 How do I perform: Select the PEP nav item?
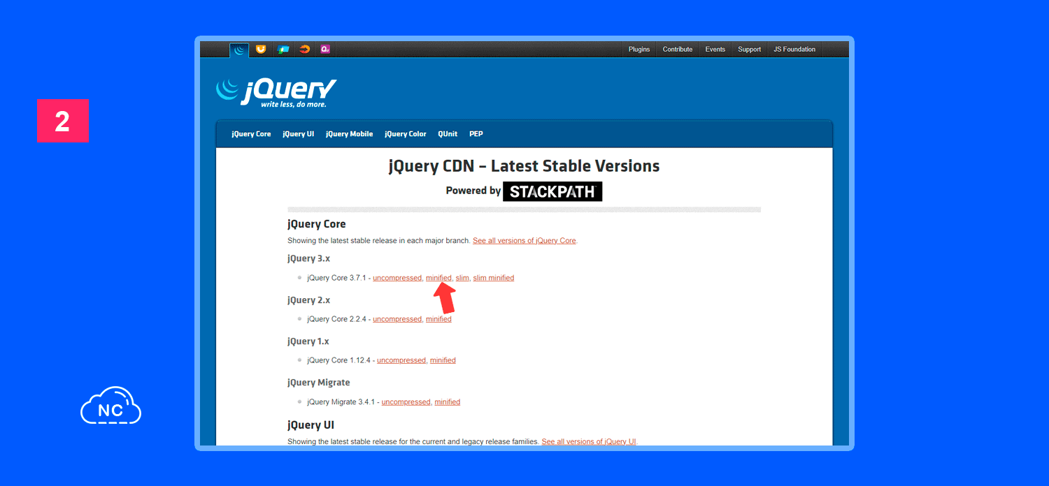(476, 134)
